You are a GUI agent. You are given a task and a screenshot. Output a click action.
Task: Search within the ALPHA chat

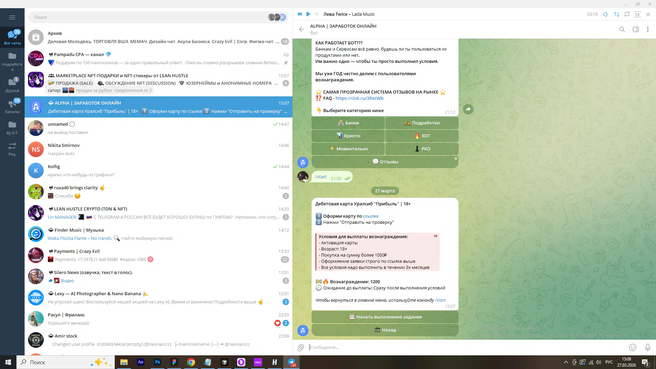pyautogui.click(x=622, y=29)
